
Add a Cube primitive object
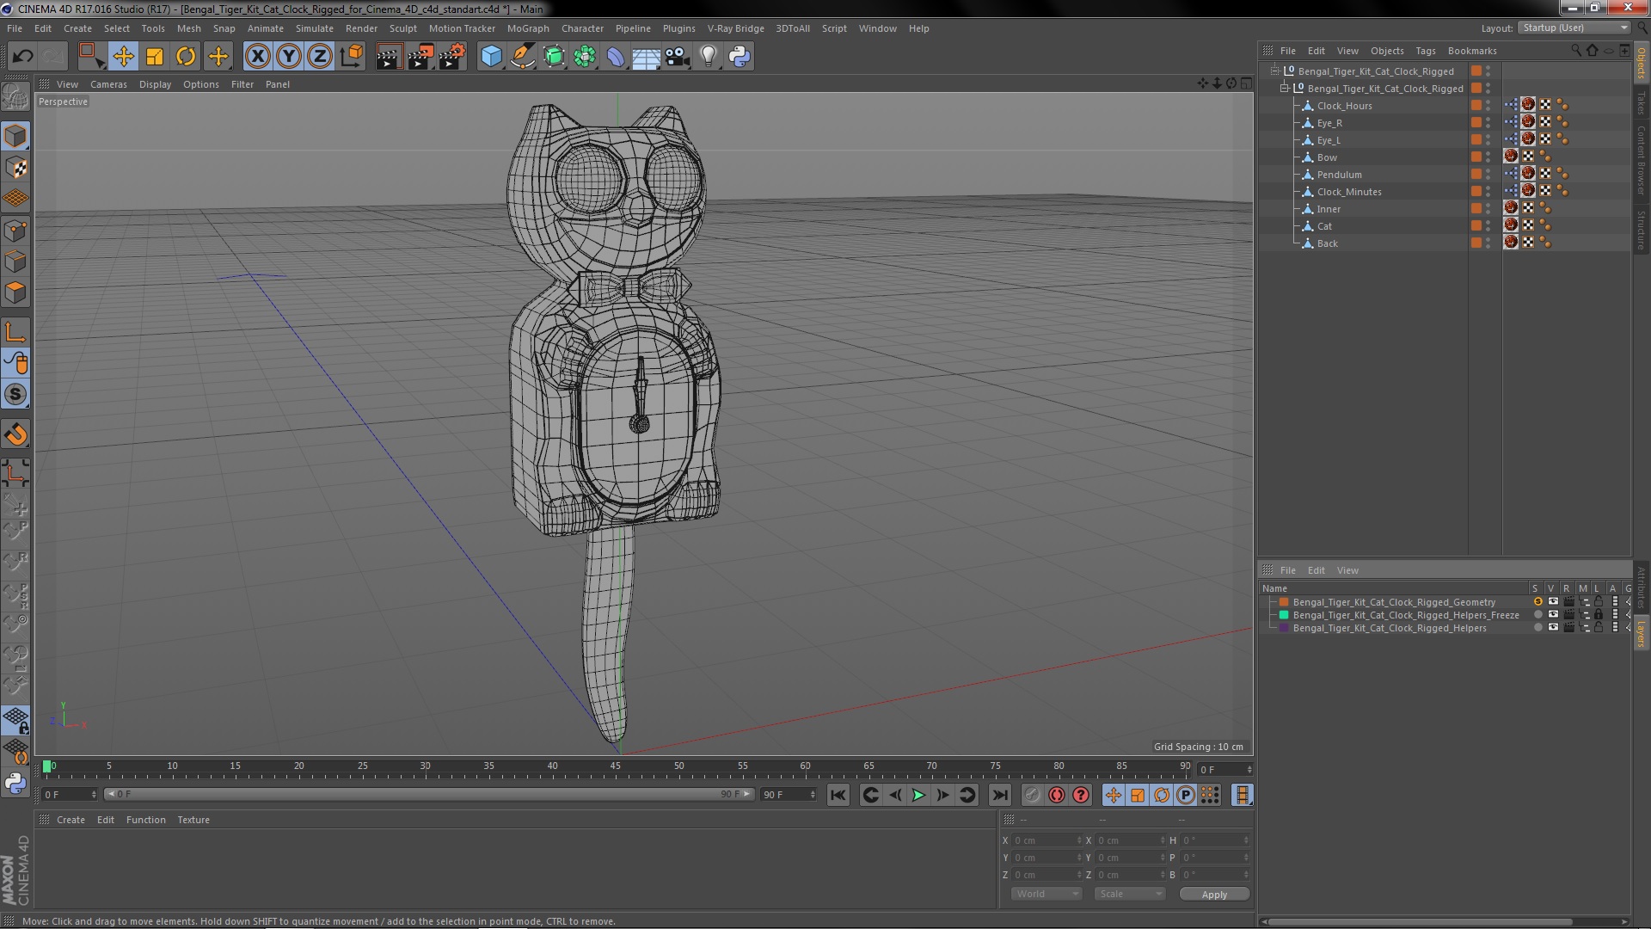pos(491,57)
